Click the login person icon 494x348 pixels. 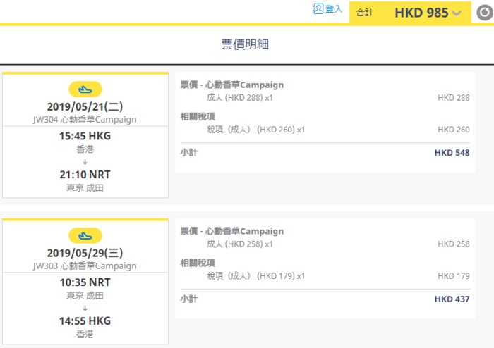pos(318,8)
